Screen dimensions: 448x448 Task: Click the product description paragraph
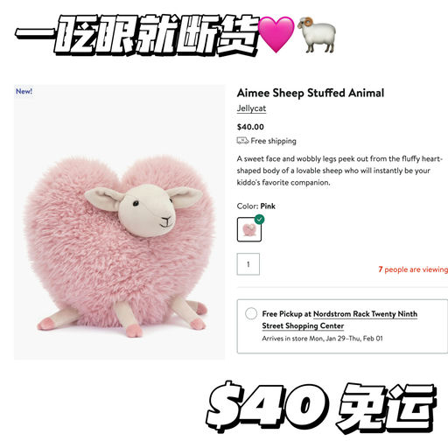point(339,171)
